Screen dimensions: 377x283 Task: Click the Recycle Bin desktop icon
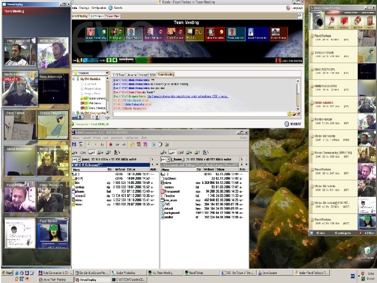point(368,252)
